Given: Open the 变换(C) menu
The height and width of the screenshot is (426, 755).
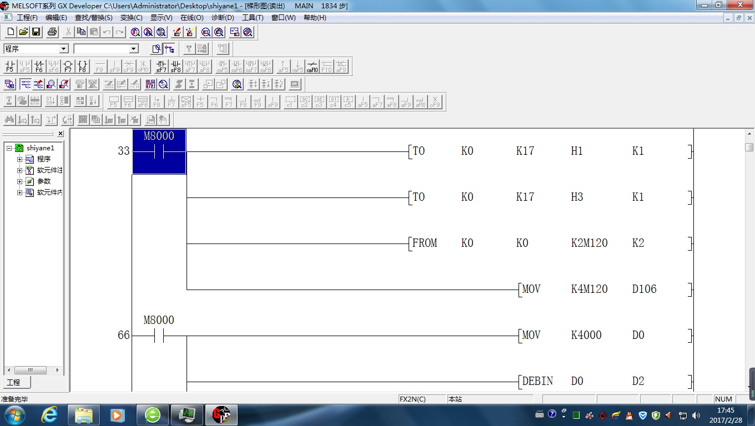Looking at the screenshot, I should click(131, 18).
